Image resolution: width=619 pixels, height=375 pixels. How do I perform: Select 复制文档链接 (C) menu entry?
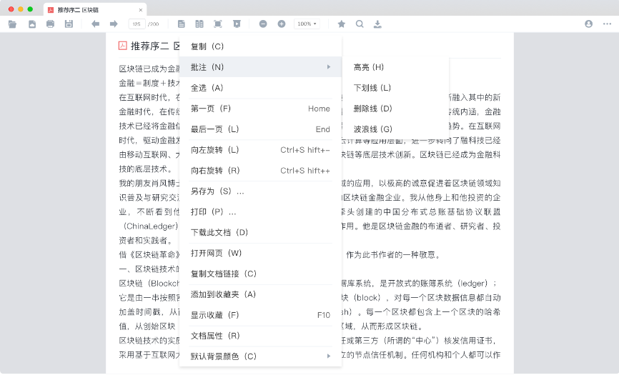[260, 274]
